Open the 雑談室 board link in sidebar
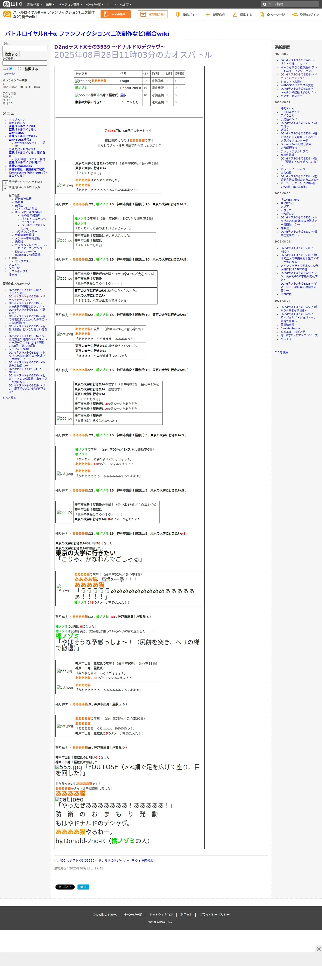 coord(19,202)
